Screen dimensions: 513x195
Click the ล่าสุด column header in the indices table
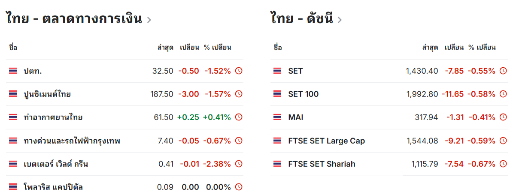pyautogui.click(x=430, y=48)
